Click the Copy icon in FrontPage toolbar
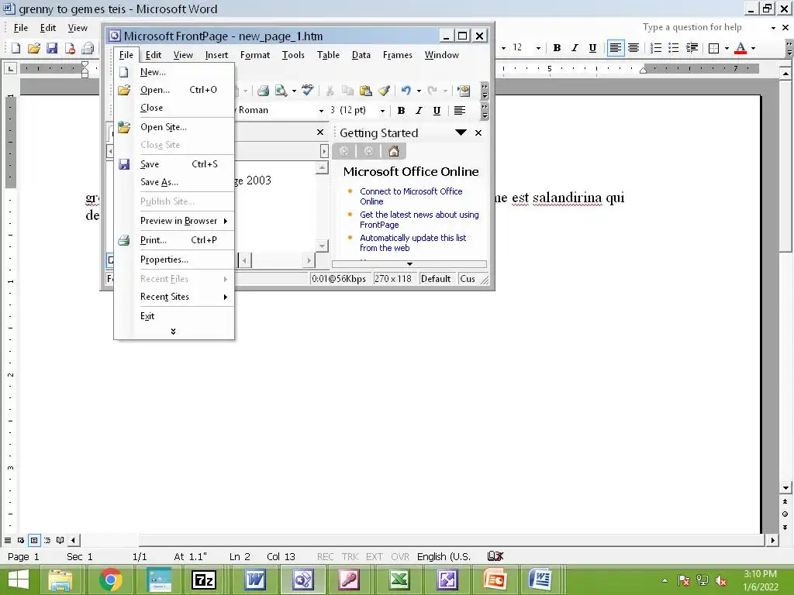The height and width of the screenshot is (595, 794). coord(347,91)
